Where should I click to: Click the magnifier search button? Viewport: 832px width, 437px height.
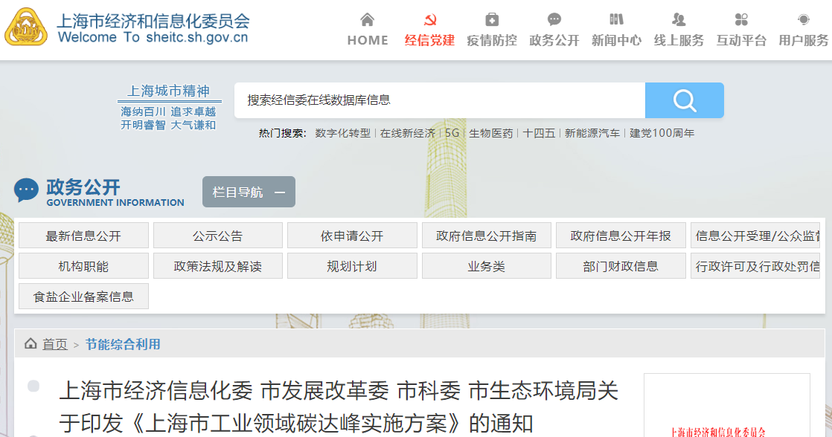point(684,100)
